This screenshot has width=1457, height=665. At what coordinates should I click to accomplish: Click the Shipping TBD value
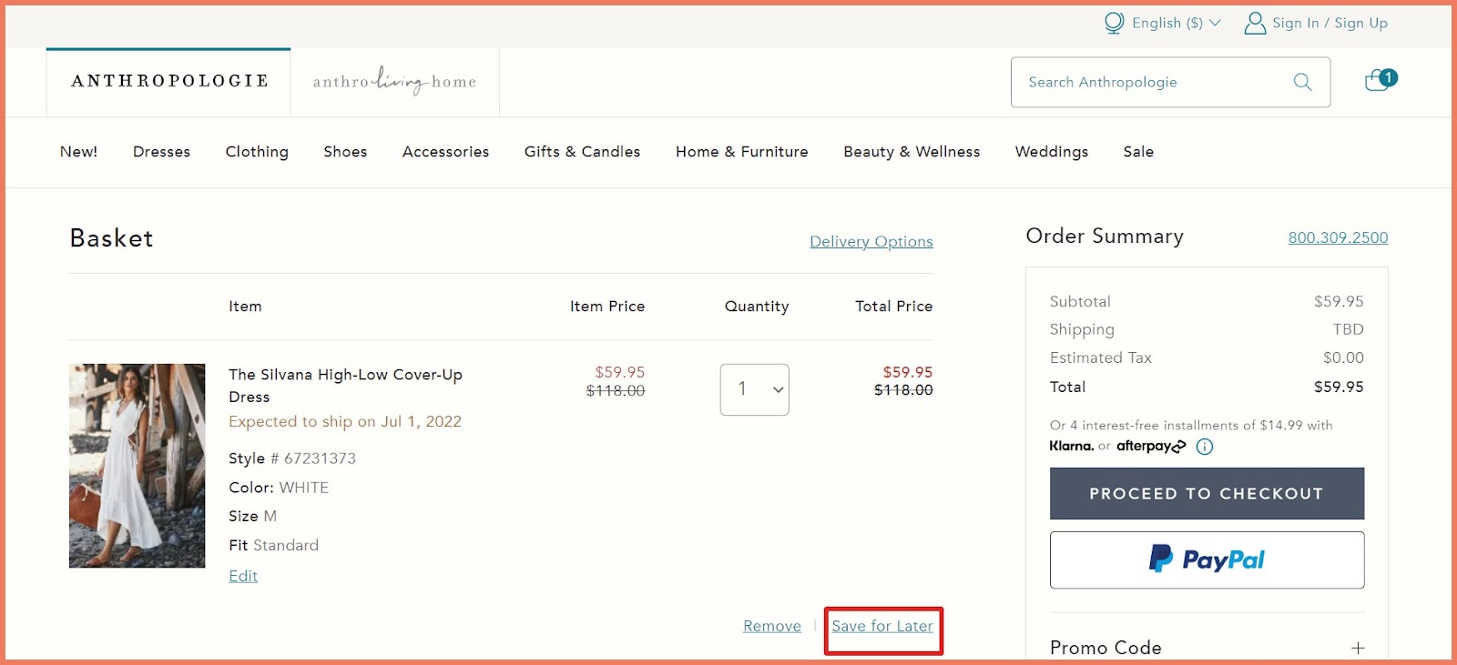click(x=1349, y=329)
